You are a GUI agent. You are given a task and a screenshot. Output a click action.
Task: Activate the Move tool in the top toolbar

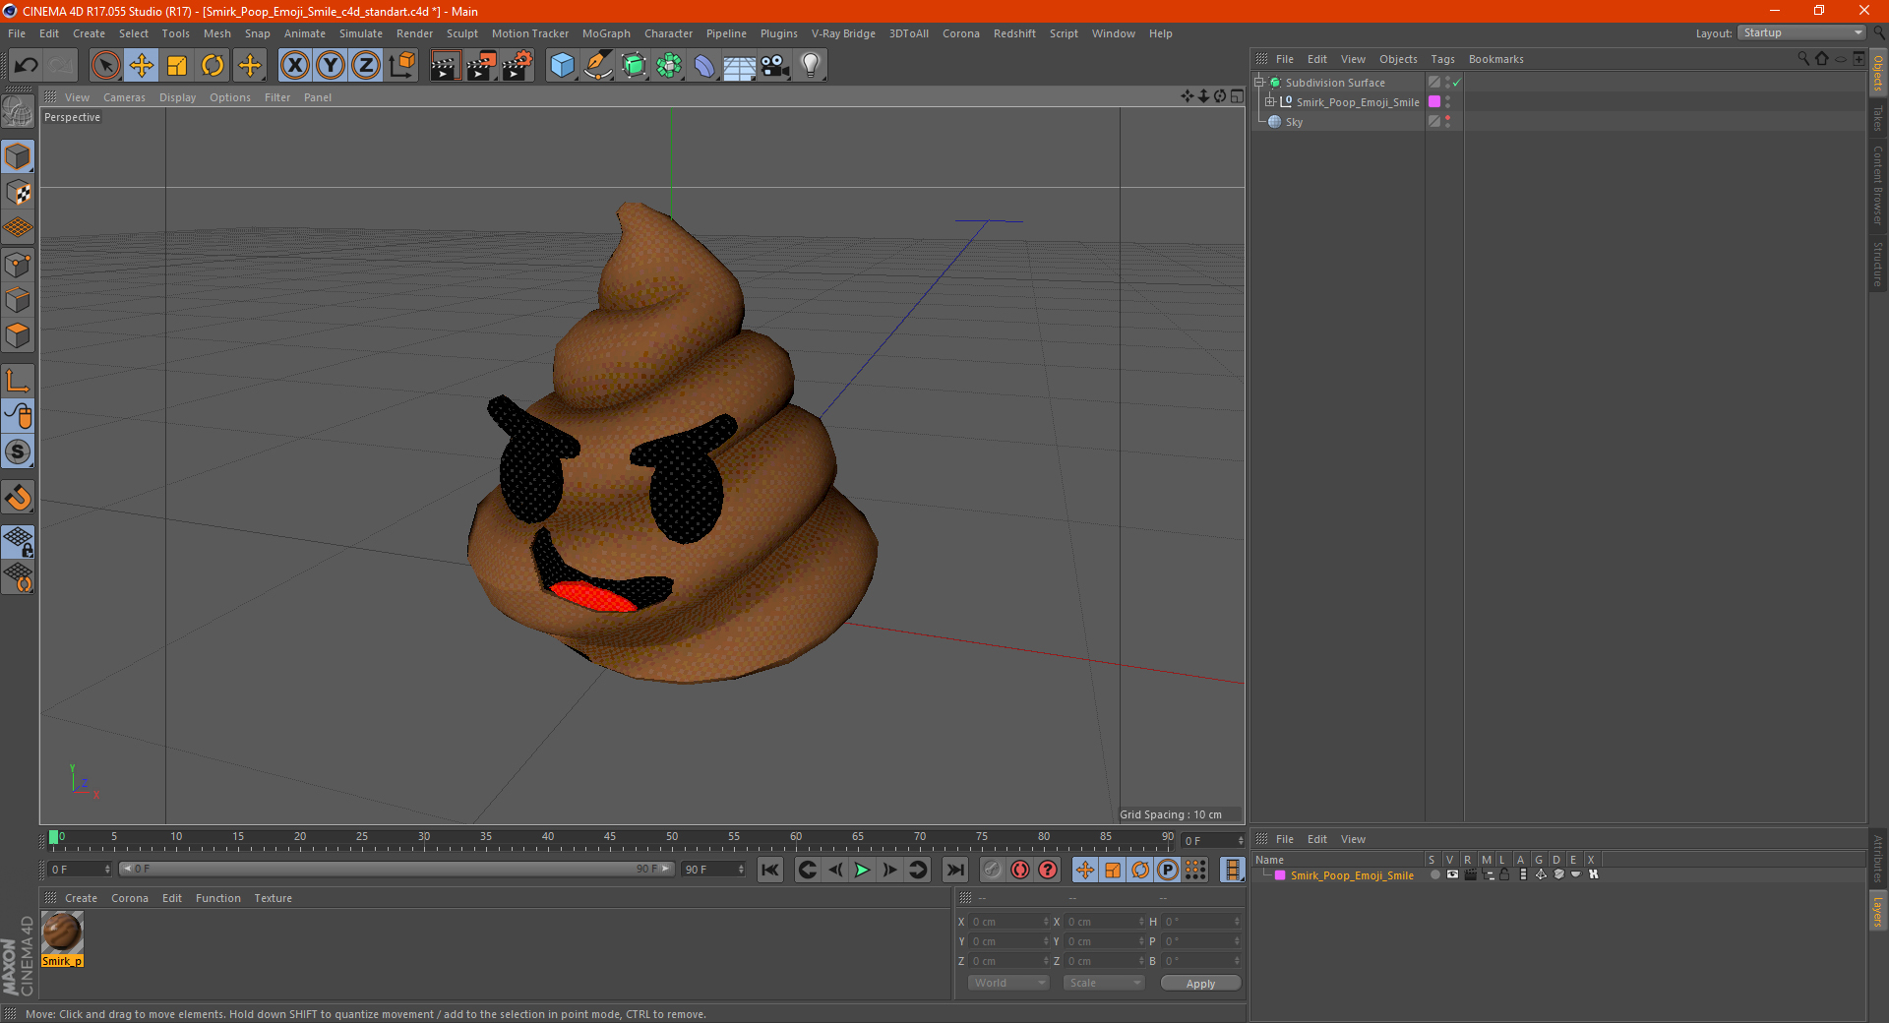(x=142, y=66)
